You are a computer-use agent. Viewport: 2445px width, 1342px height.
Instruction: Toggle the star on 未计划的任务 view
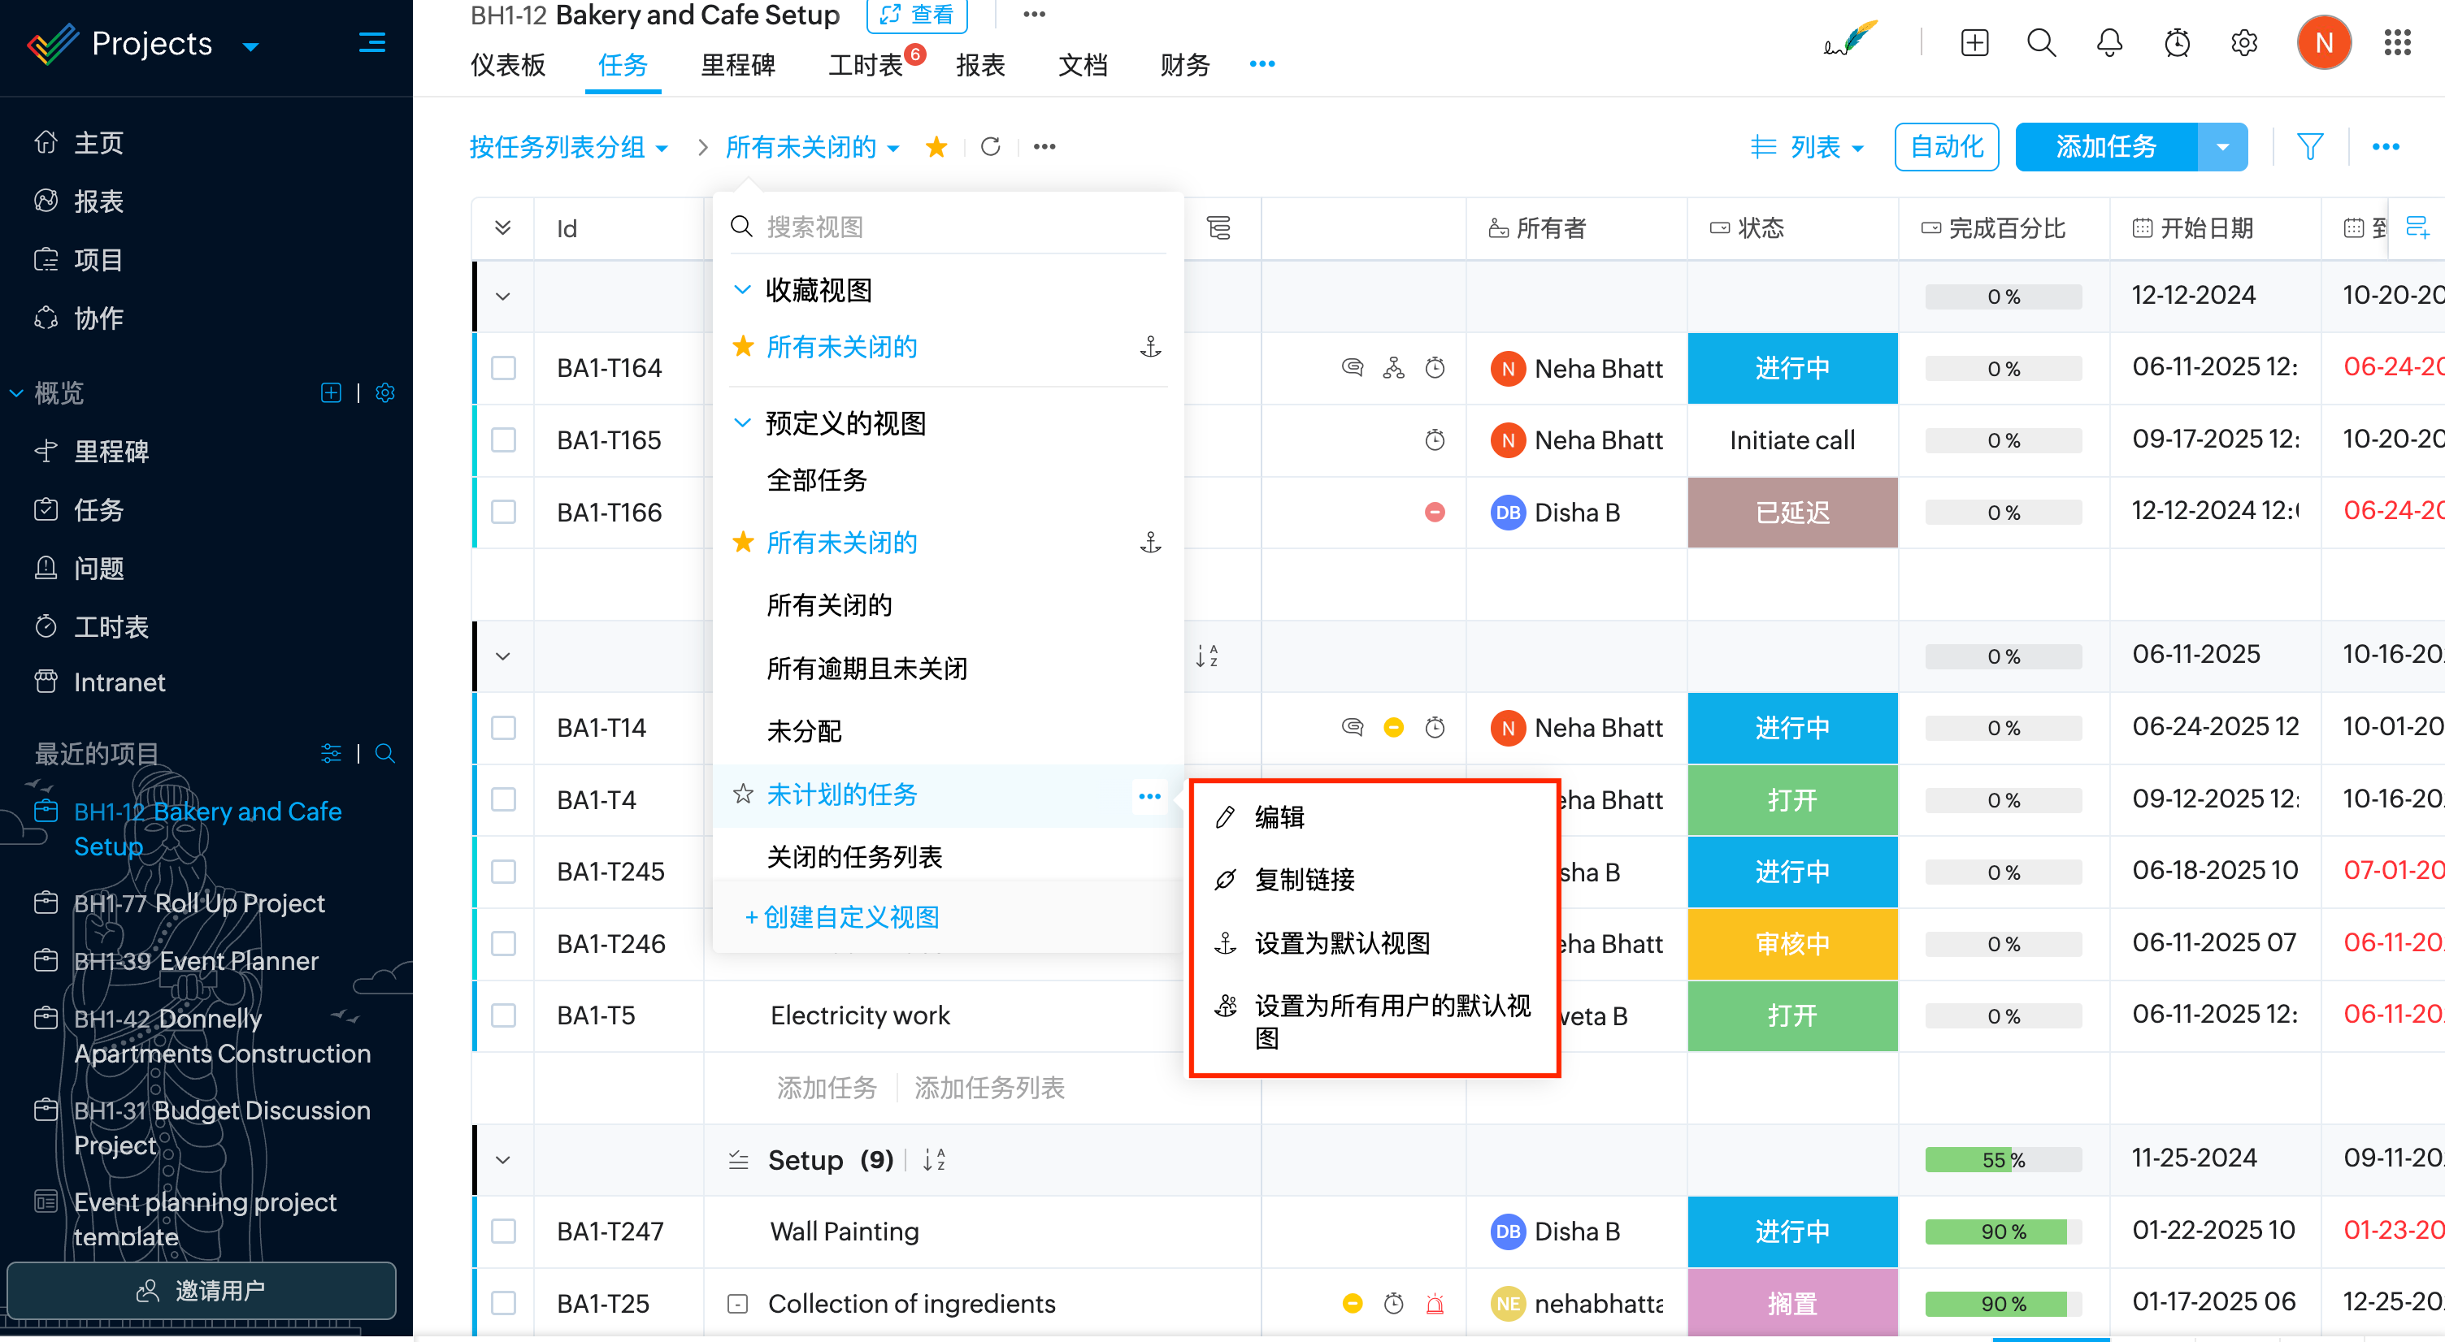(x=743, y=794)
